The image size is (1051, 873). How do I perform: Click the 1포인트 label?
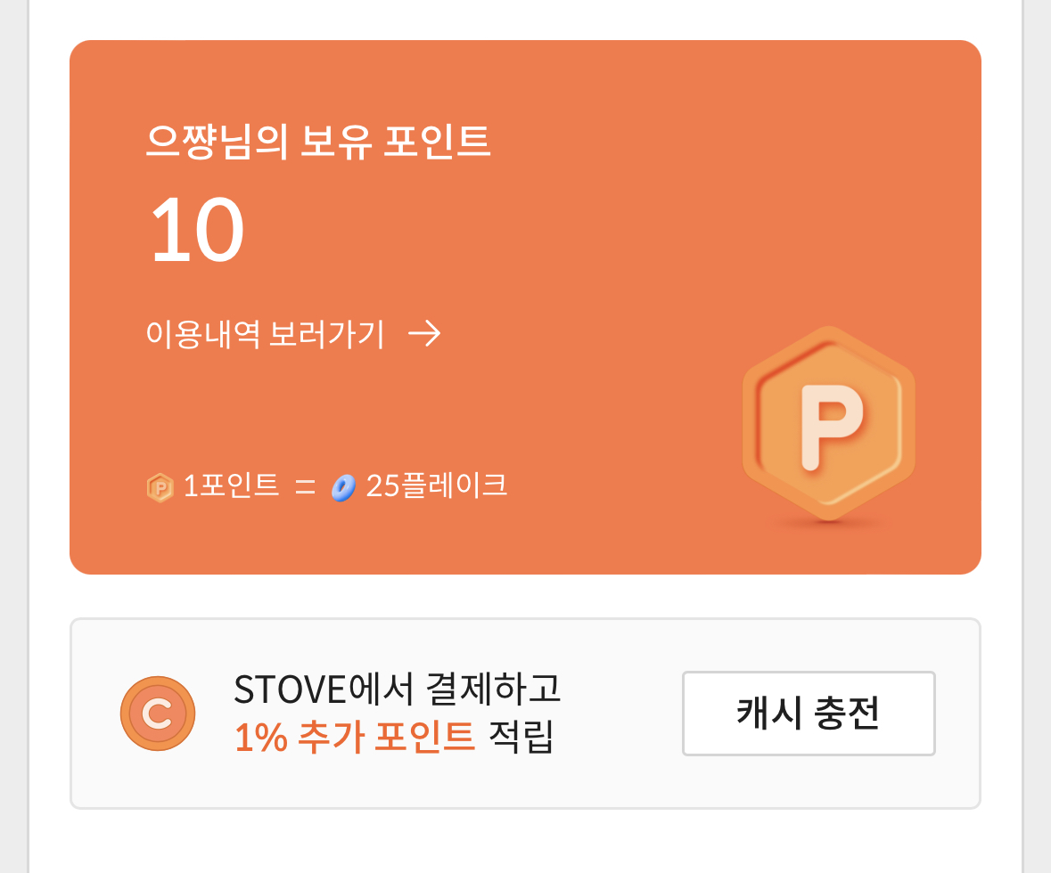click(231, 486)
